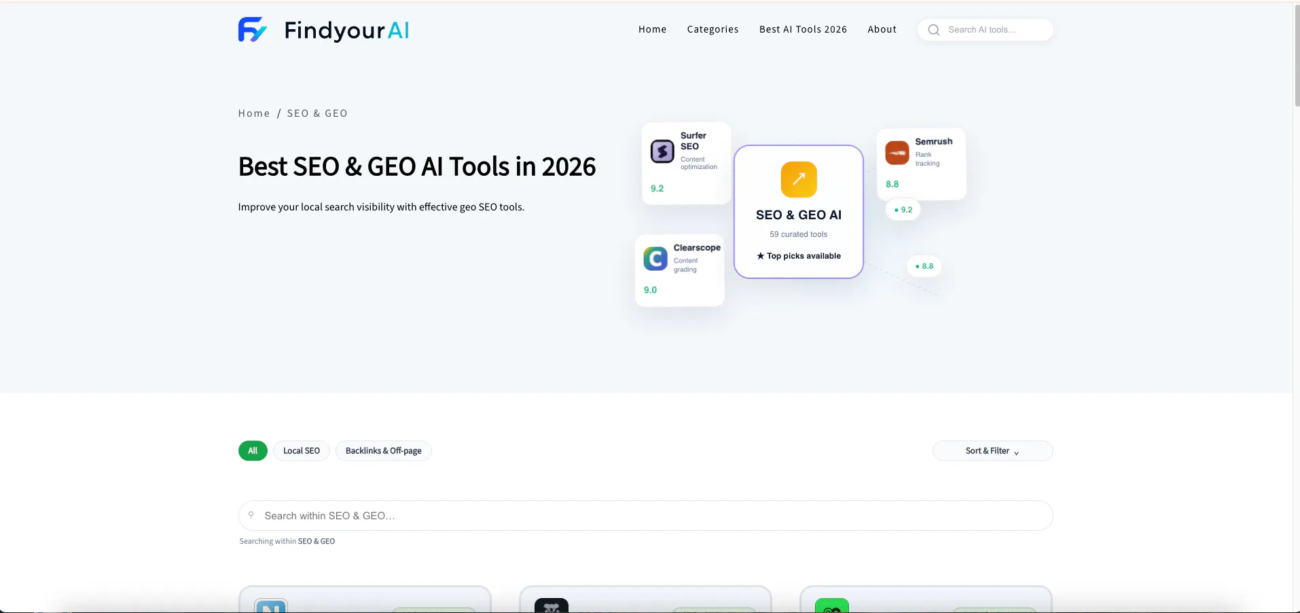Click the Home breadcrumb link

tap(254, 113)
